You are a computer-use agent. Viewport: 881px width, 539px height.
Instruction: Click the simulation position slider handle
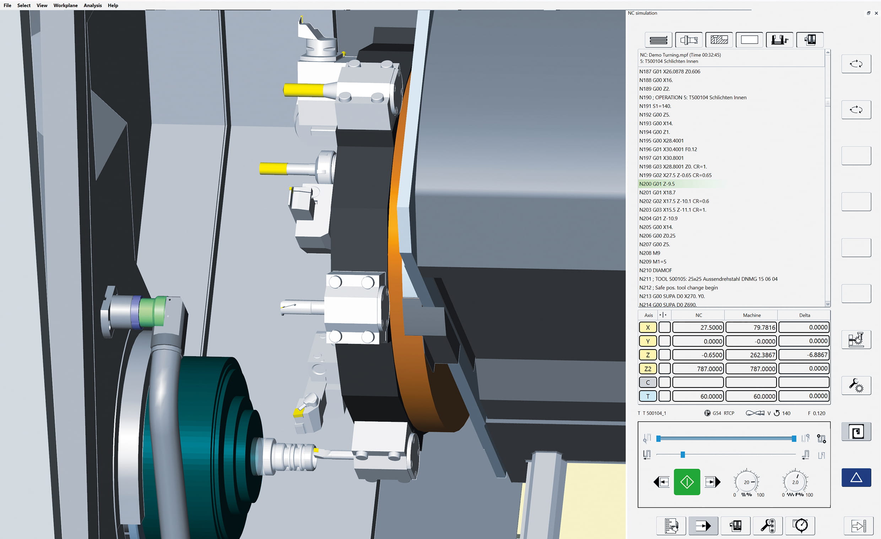click(x=682, y=454)
